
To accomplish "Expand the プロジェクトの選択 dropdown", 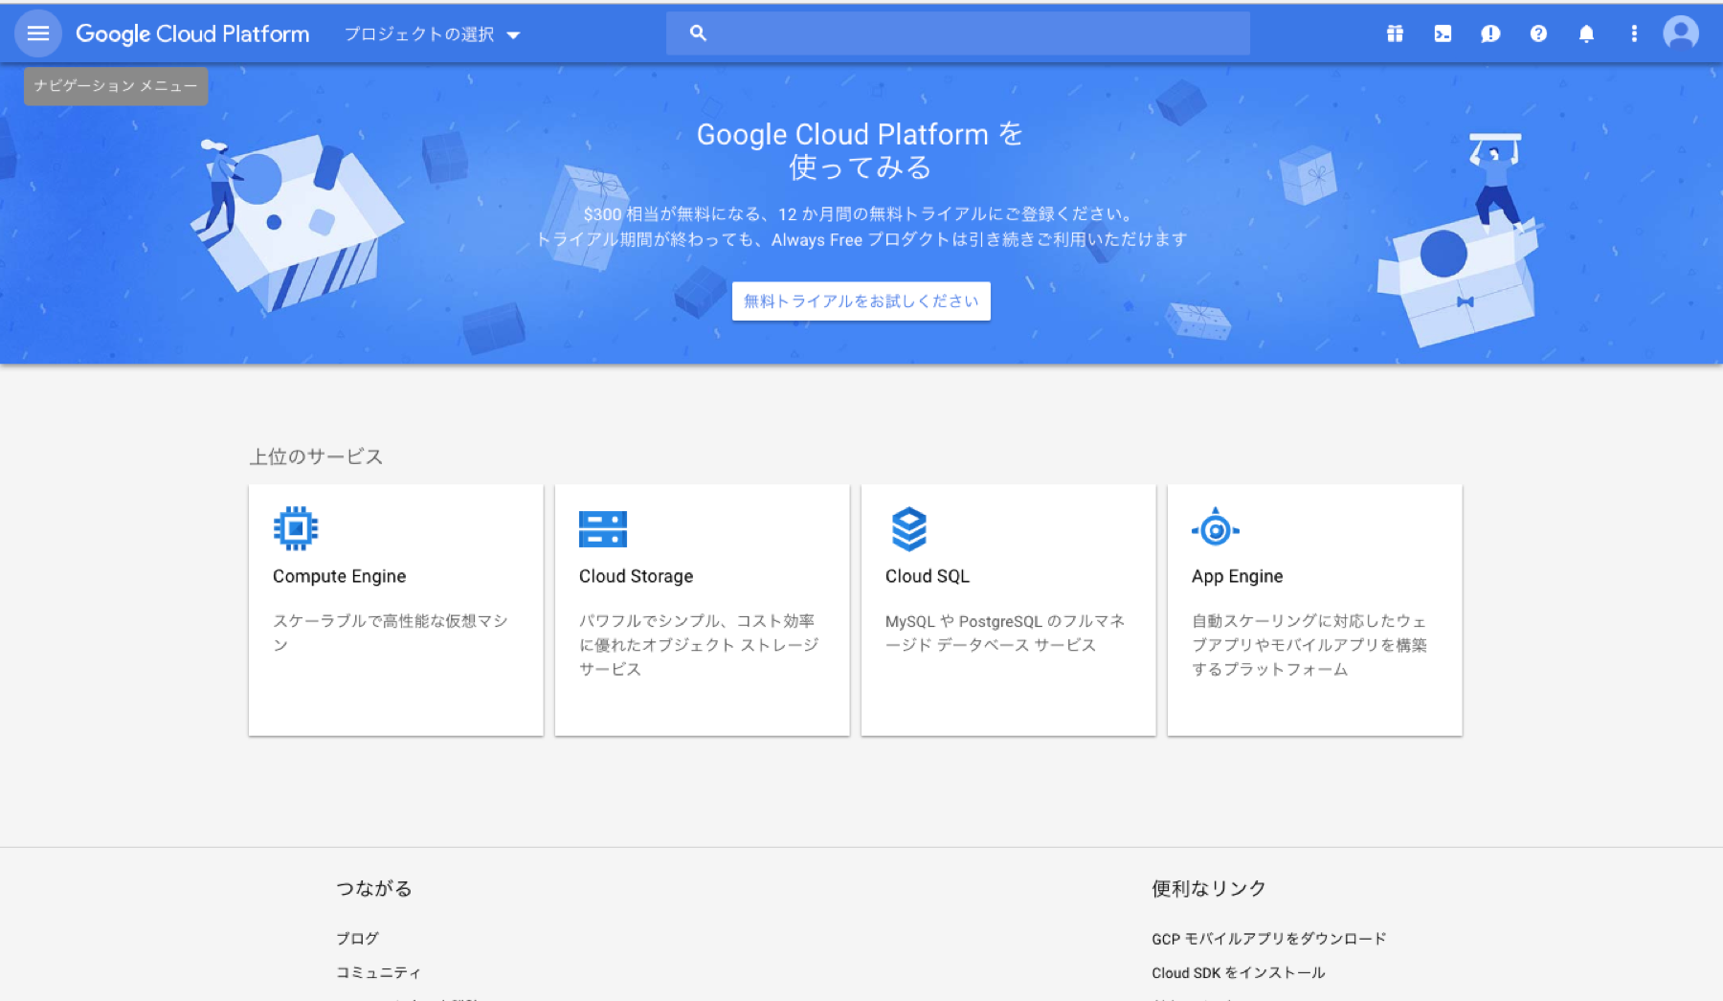I will tap(432, 34).
